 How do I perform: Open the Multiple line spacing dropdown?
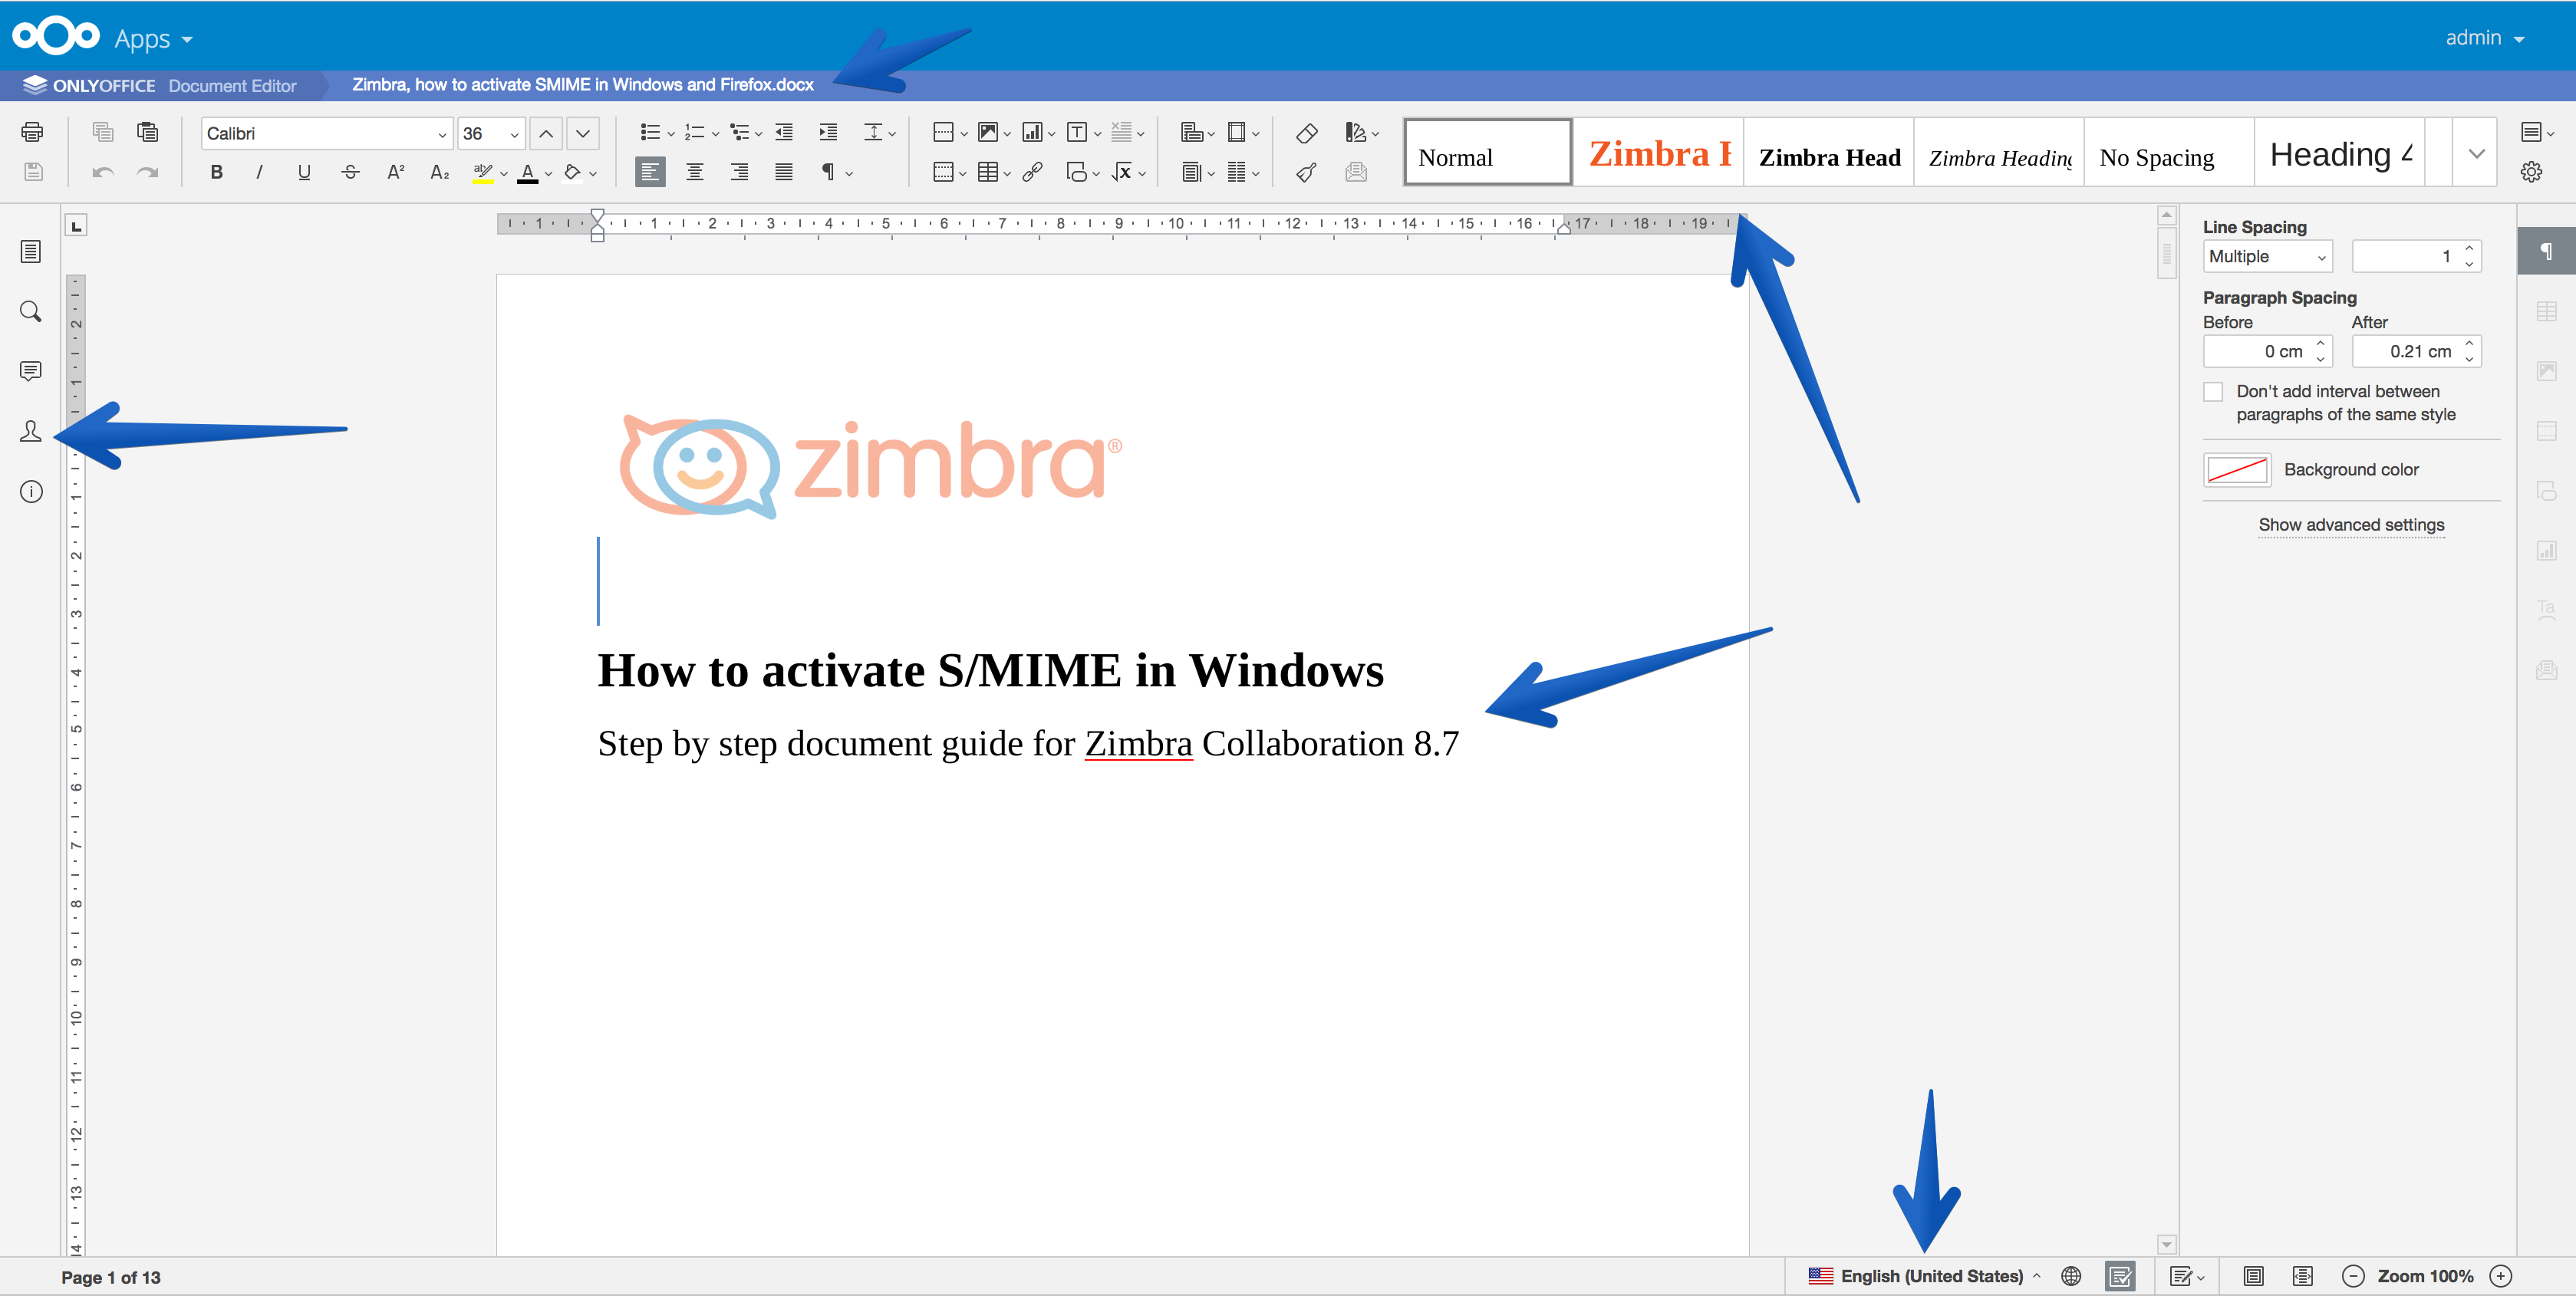pyautogui.click(x=2268, y=257)
